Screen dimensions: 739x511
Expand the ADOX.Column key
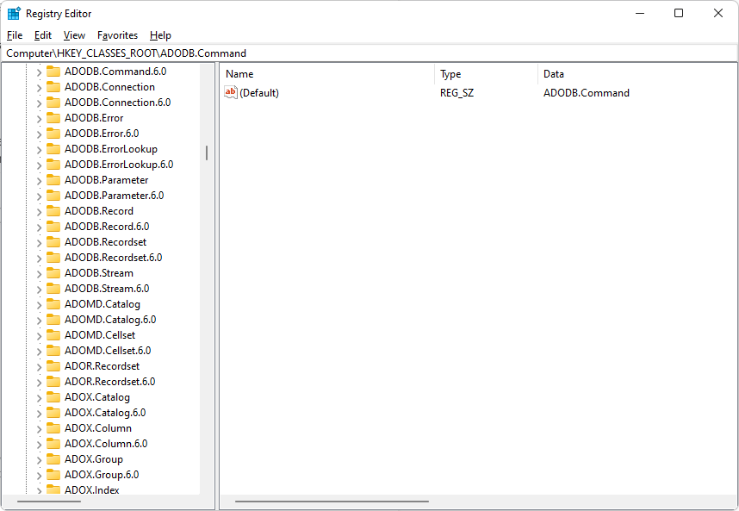[x=39, y=429]
